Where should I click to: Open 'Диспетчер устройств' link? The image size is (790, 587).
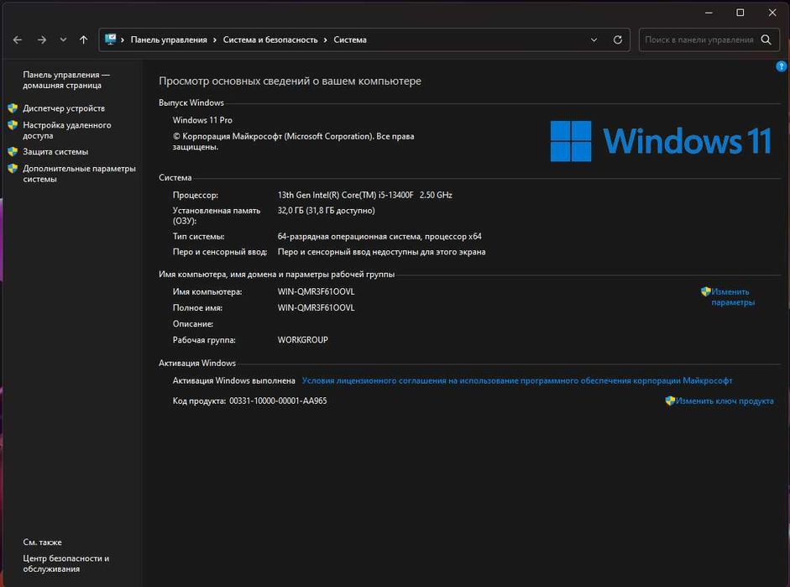click(x=64, y=108)
